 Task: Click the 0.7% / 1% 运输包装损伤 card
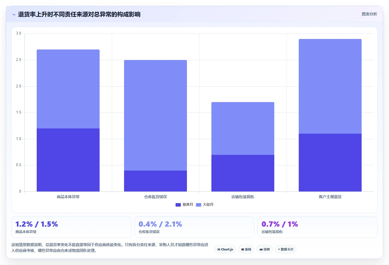pyautogui.click(x=317, y=227)
